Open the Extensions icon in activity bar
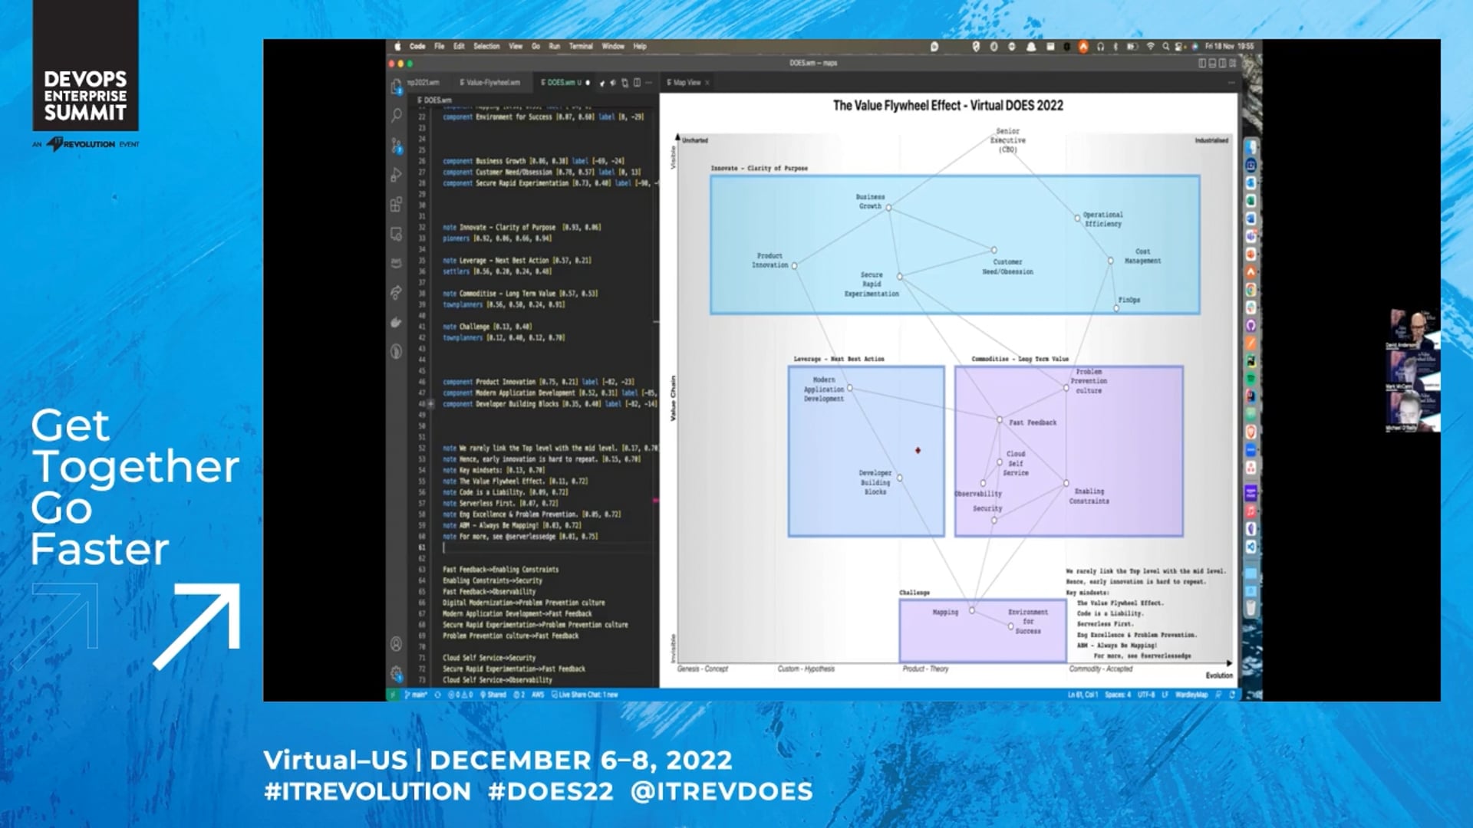1473x828 pixels. pyautogui.click(x=396, y=205)
